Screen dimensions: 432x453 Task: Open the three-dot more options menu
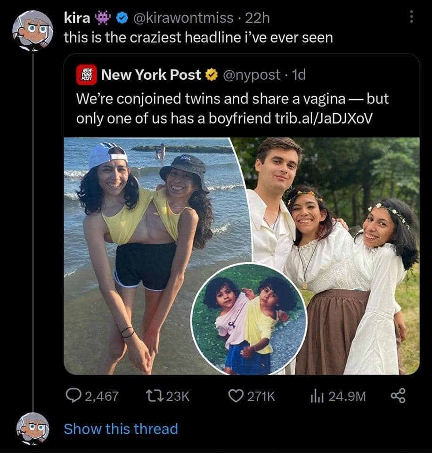pyautogui.click(x=411, y=17)
